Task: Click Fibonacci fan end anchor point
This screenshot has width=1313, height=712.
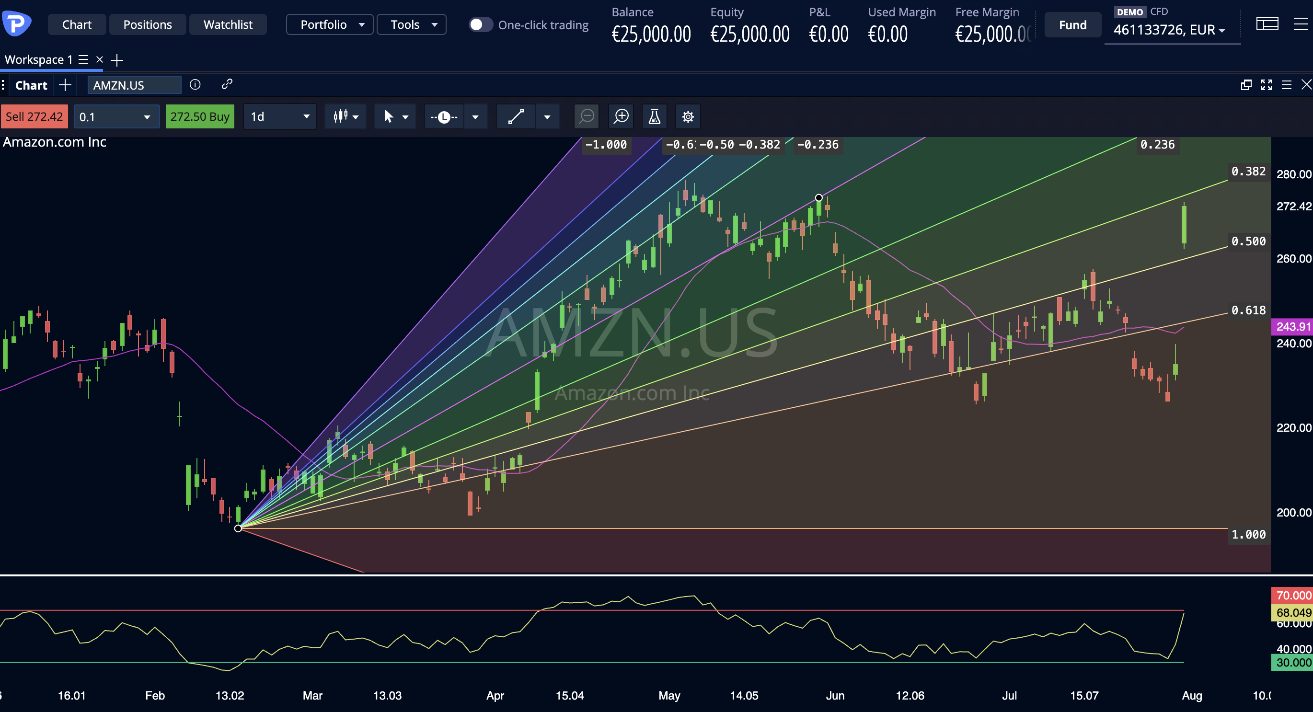Action: 818,197
